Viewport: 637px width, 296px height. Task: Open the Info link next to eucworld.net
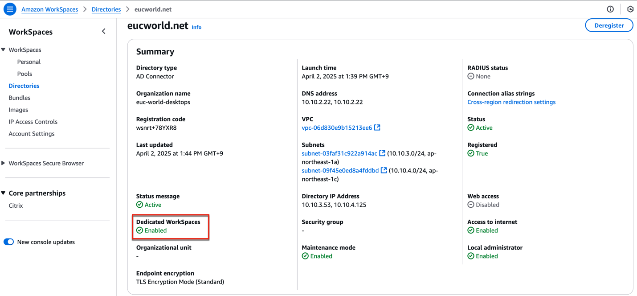click(x=196, y=27)
